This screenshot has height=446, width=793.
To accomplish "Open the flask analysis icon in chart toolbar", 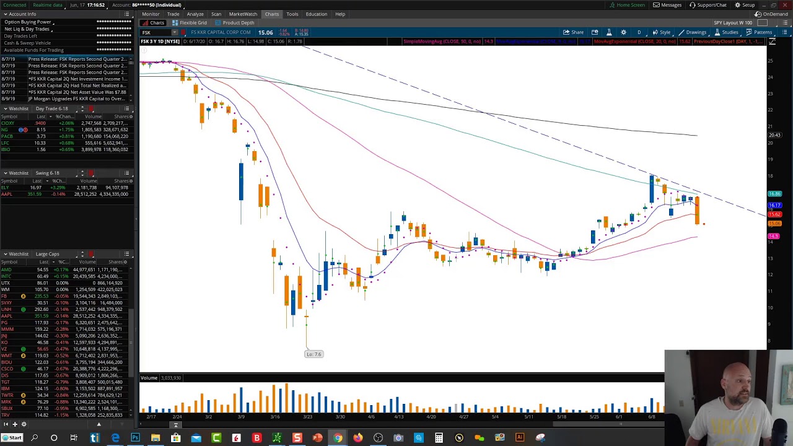I will pos(608,32).
